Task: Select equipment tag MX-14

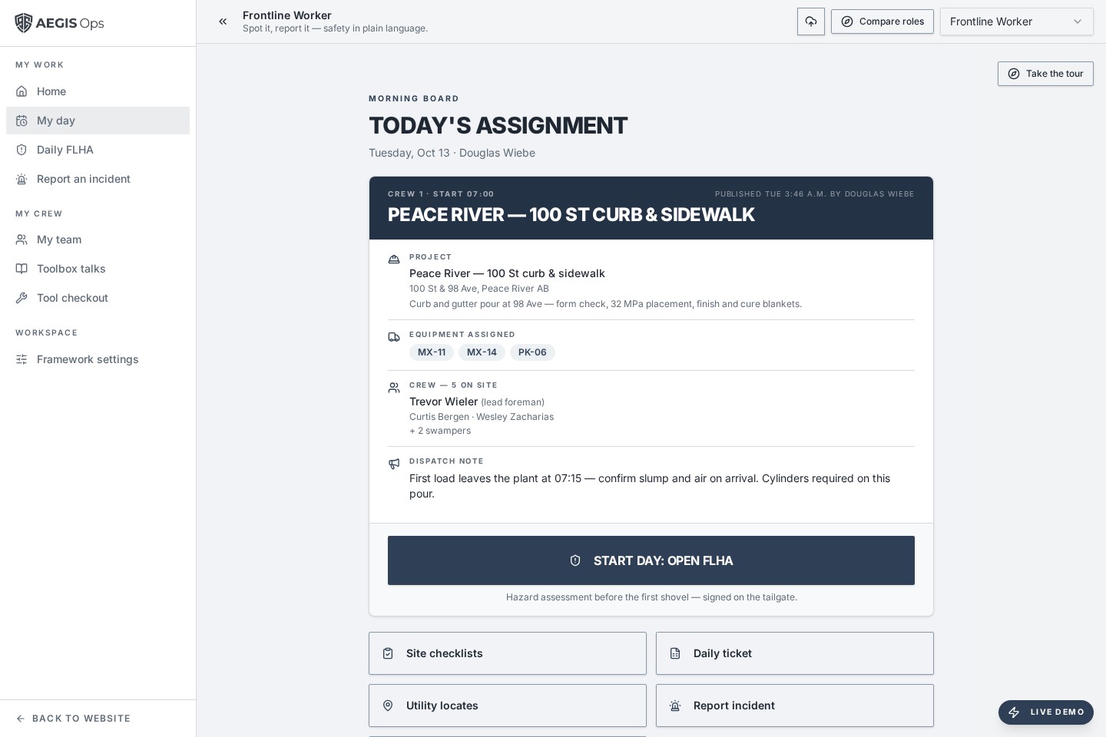Action: click(482, 352)
